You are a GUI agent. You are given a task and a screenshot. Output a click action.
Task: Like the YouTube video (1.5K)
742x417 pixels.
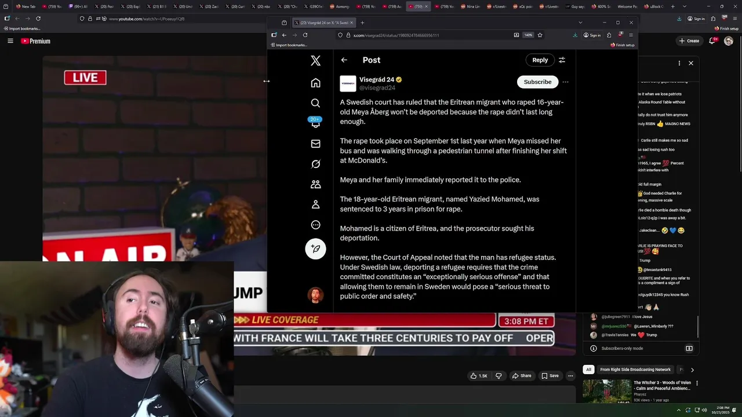coord(479,376)
